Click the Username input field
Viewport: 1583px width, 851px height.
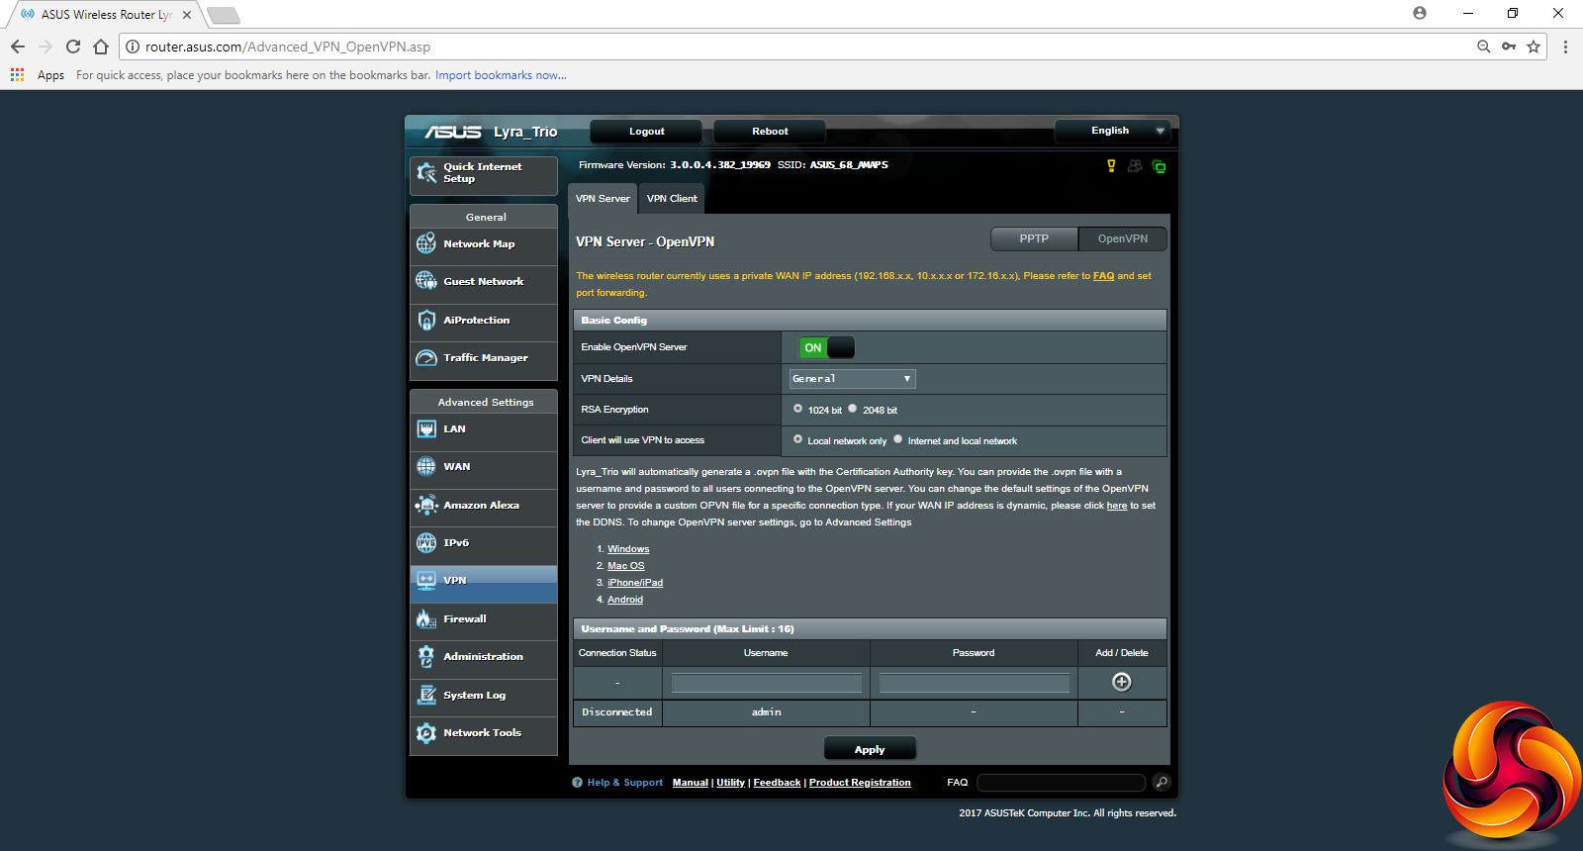pyautogui.click(x=766, y=683)
